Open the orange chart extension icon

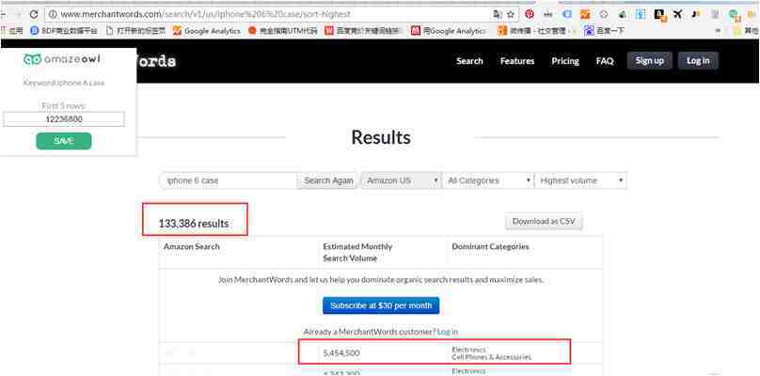pos(585,14)
